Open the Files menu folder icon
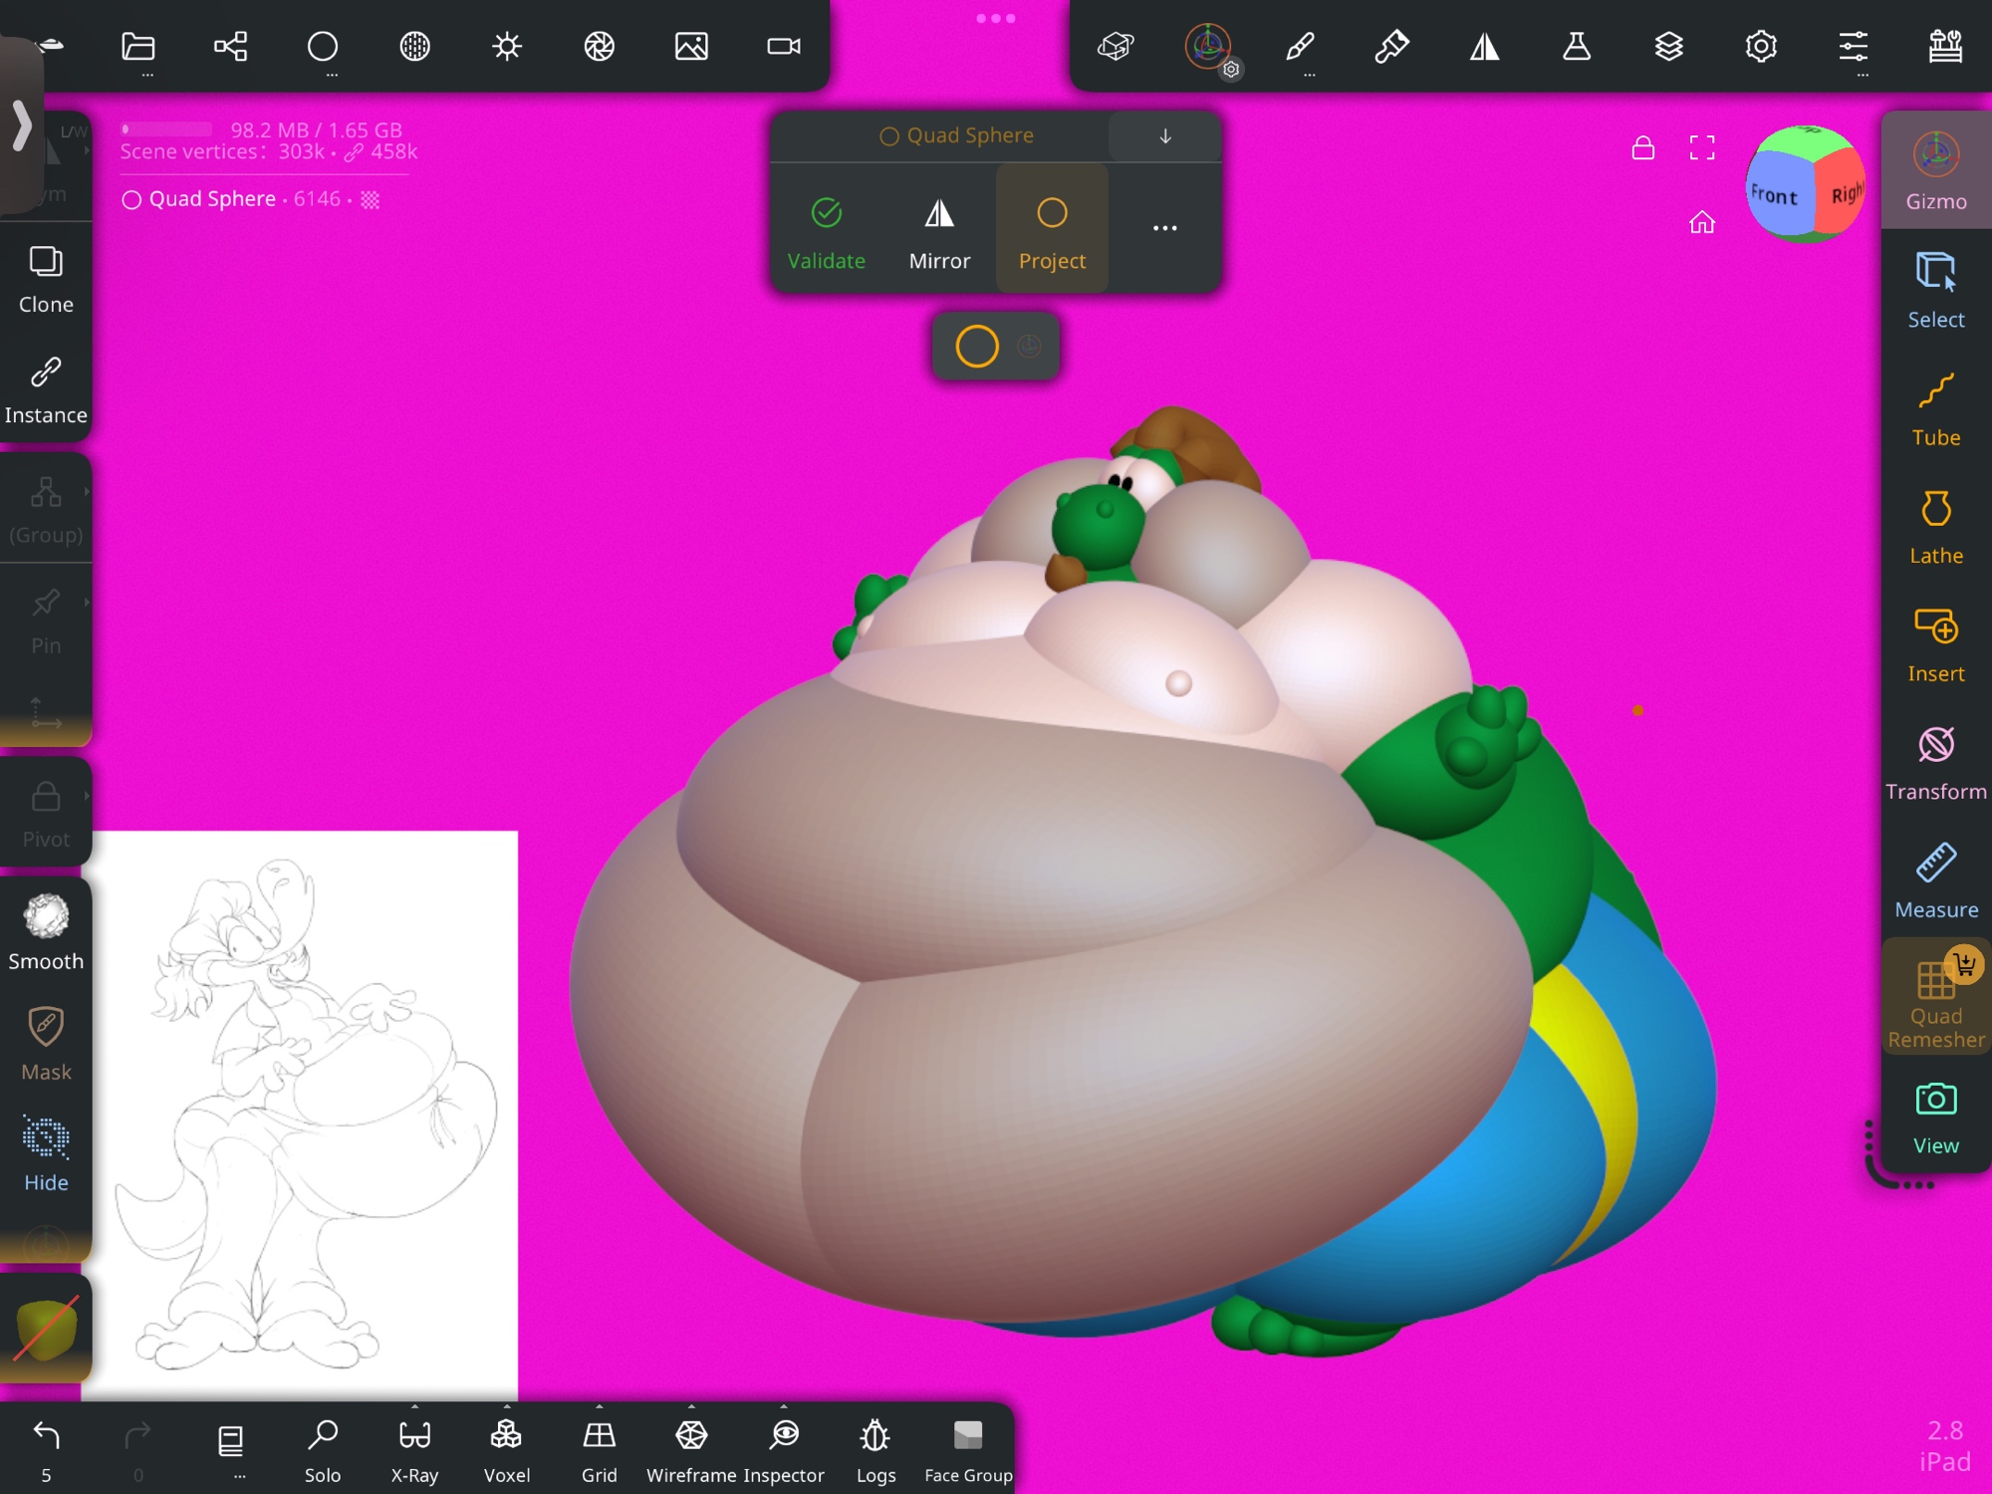This screenshot has height=1494, width=1992. tap(138, 47)
